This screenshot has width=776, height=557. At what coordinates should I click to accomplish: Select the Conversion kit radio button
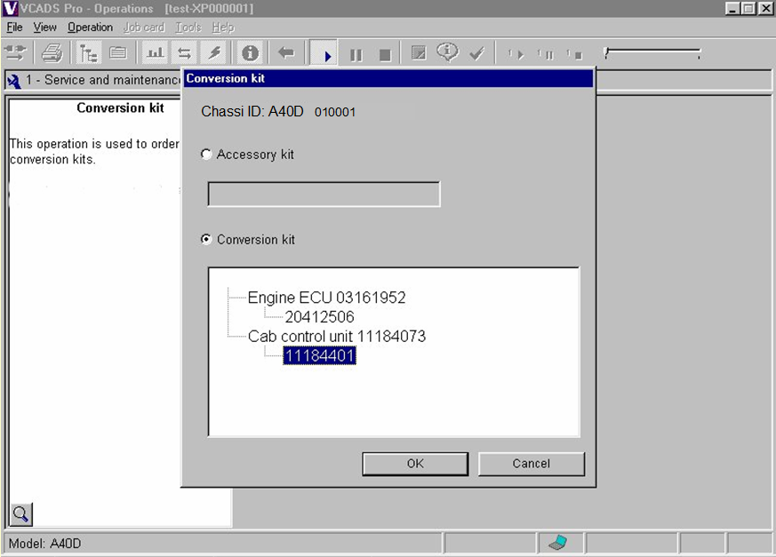coord(206,240)
